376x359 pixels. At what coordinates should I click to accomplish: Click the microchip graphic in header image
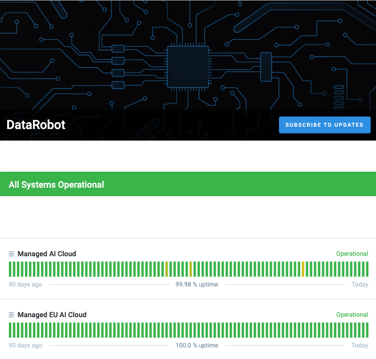click(188, 67)
